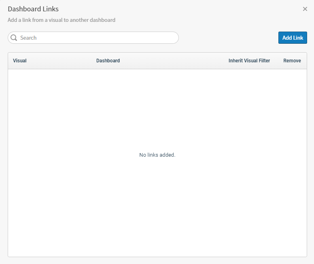
Task: Click the Inherit Visual Filter column header
Action: (249, 61)
